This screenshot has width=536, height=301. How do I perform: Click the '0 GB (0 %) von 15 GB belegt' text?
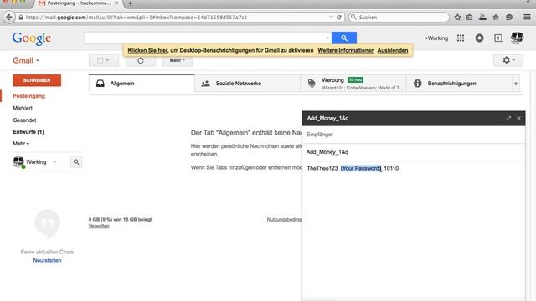(120, 219)
